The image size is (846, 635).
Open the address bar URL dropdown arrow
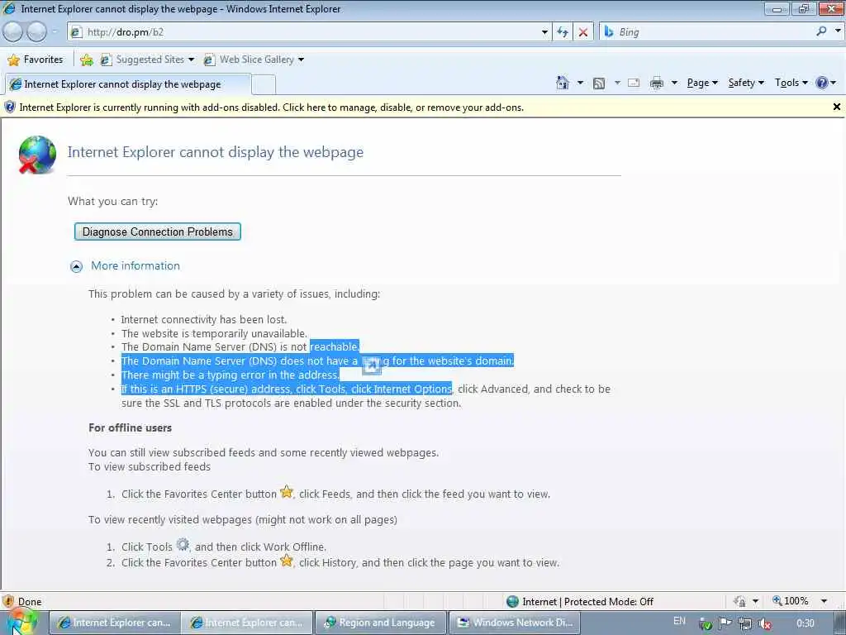[x=544, y=32]
